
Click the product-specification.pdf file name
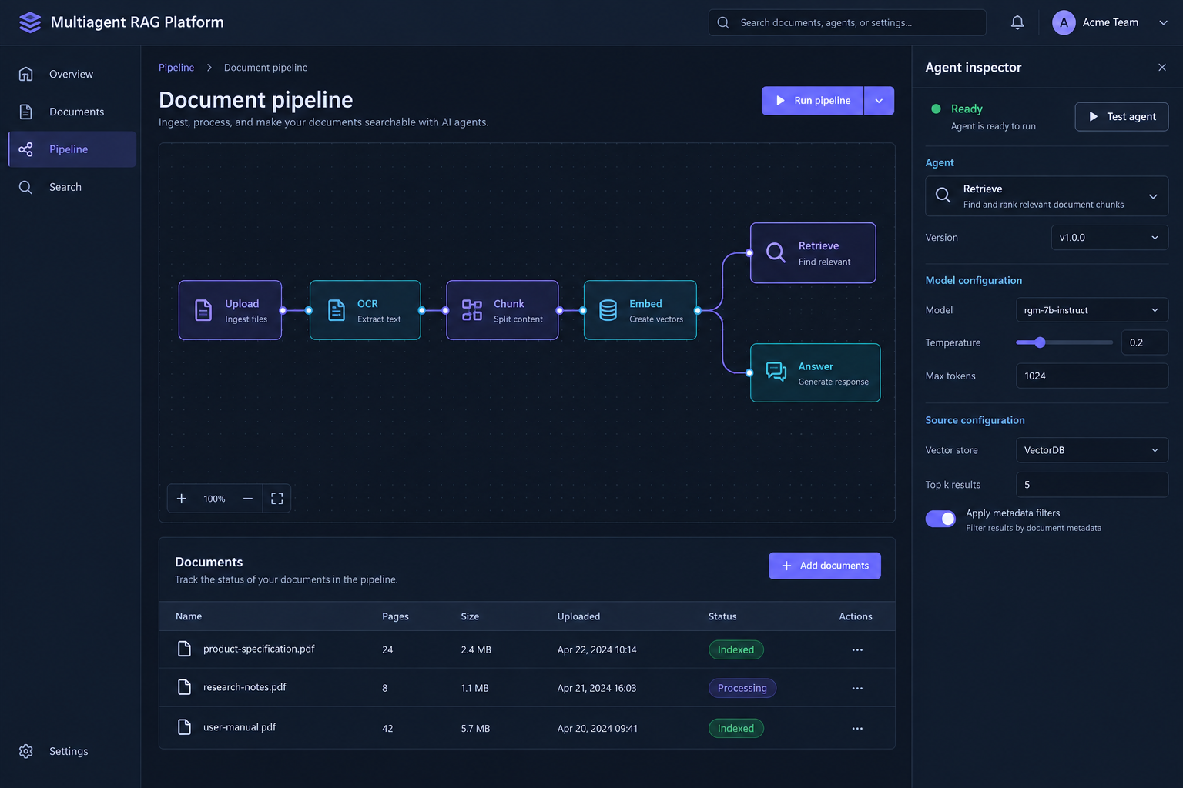click(259, 649)
